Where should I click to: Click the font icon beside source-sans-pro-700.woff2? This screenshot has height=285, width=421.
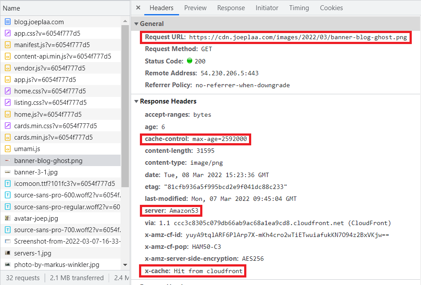point(8,230)
